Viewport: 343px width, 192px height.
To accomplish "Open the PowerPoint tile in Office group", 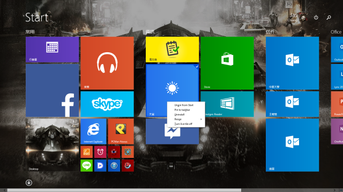I will pyautogui.click(x=337, y=104).
